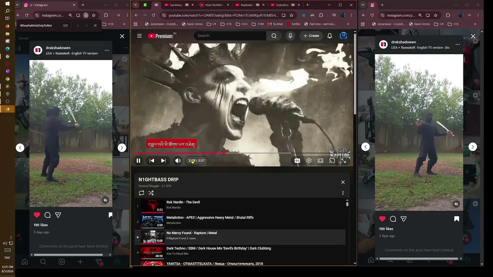Image resolution: width=493 pixels, height=277 pixels.
Task: Go to next post in left Instagram window
Action: tap(122, 148)
